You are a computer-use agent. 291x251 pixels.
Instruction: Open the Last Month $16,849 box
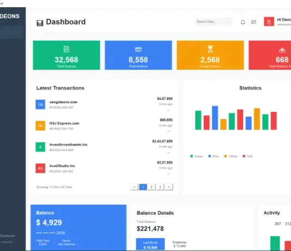click(x=150, y=244)
